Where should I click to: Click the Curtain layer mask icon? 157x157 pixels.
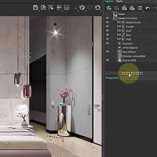(119, 26)
